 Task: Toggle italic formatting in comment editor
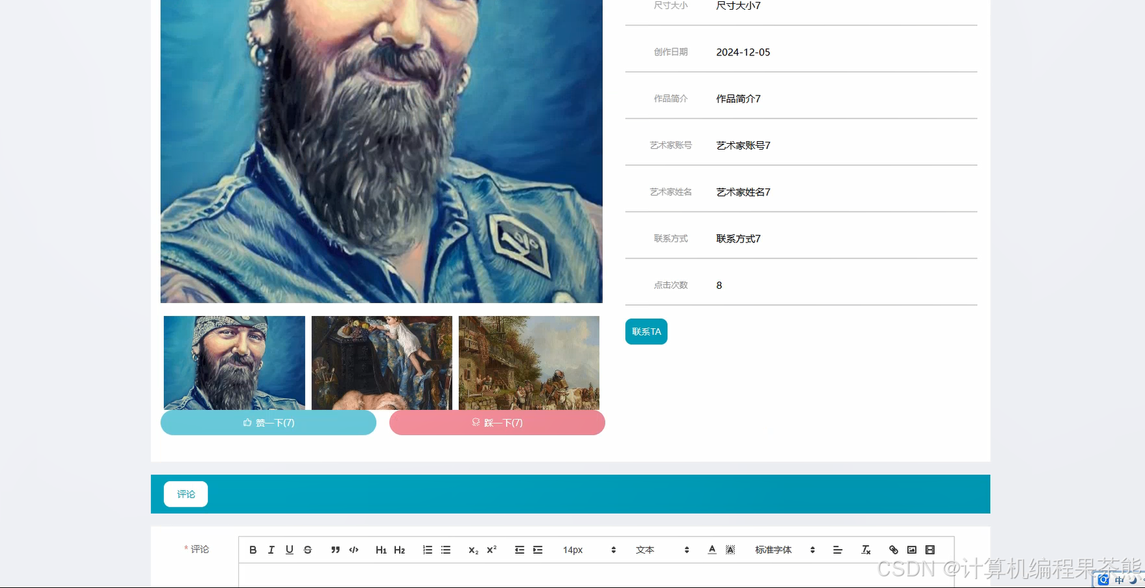(271, 550)
